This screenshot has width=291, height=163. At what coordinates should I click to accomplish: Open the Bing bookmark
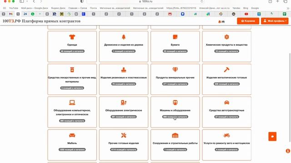click(x=246, y=8)
